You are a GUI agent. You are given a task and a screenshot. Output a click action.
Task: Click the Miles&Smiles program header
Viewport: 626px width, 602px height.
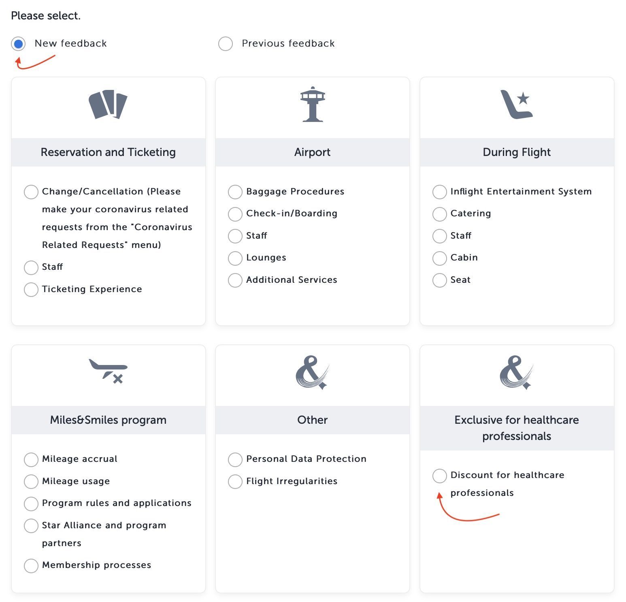coord(108,420)
